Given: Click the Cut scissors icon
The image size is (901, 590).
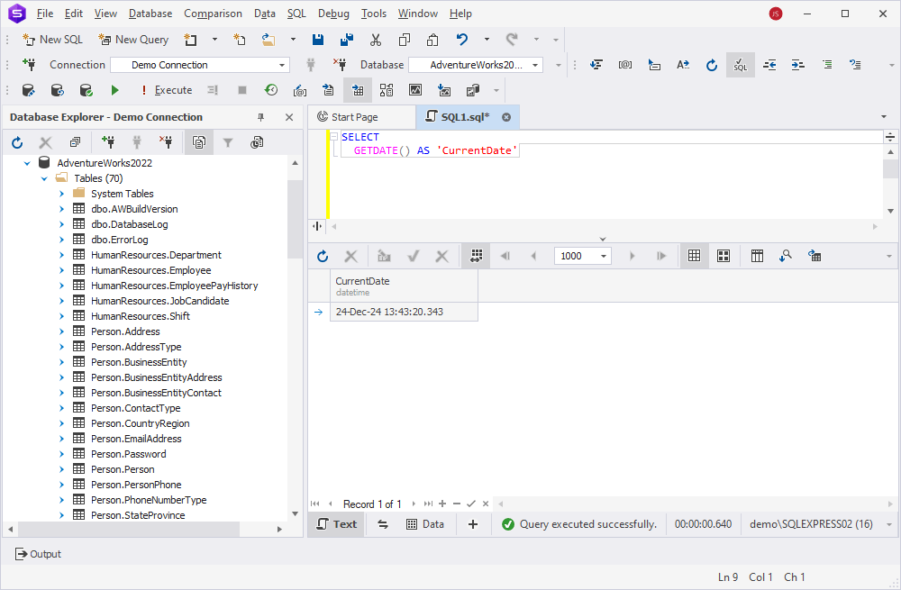Looking at the screenshot, I should point(376,39).
